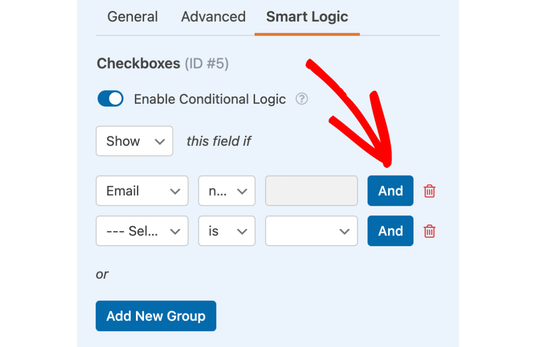Open the Show/Hide action dropdown
Image resolution: width=536 pixels, height=347 pixels.
click(x=134, y=141)
